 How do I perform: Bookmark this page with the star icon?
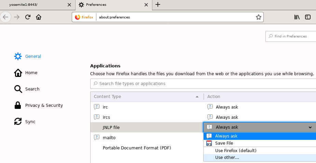tap(258, 17)
